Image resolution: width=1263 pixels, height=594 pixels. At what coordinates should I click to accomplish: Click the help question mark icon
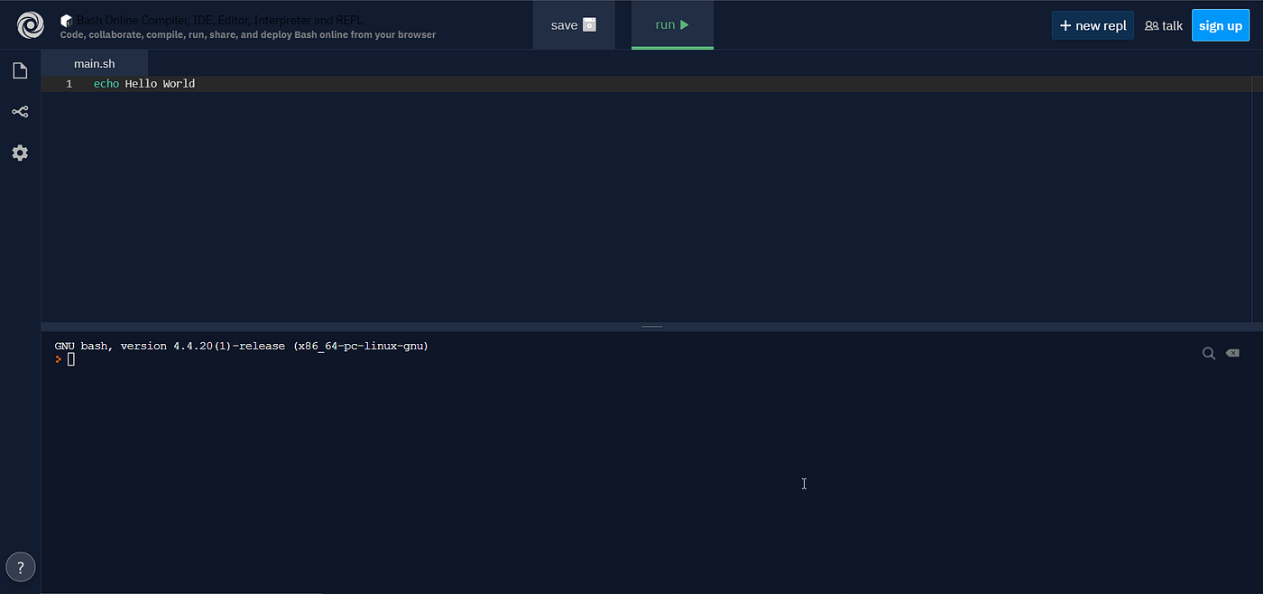(x=20, y=566)
